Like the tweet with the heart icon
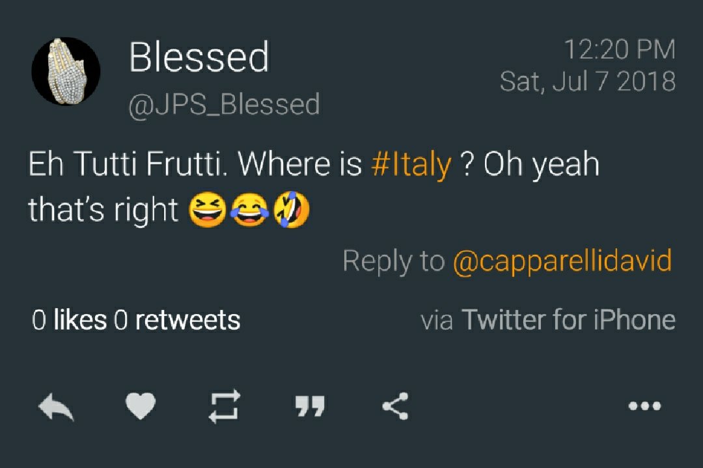Screen dimensions: 703x468 tap(141, 408)
